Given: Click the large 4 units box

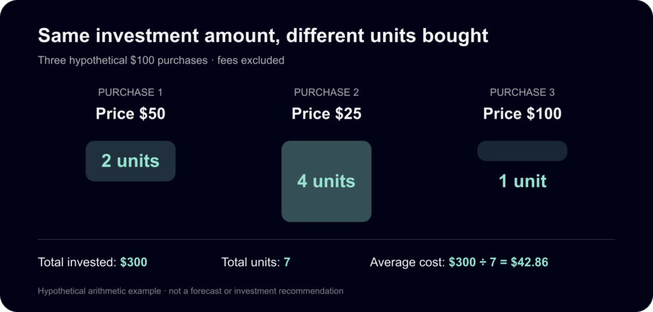Looking at the screenshot, I should coord(326,181).
